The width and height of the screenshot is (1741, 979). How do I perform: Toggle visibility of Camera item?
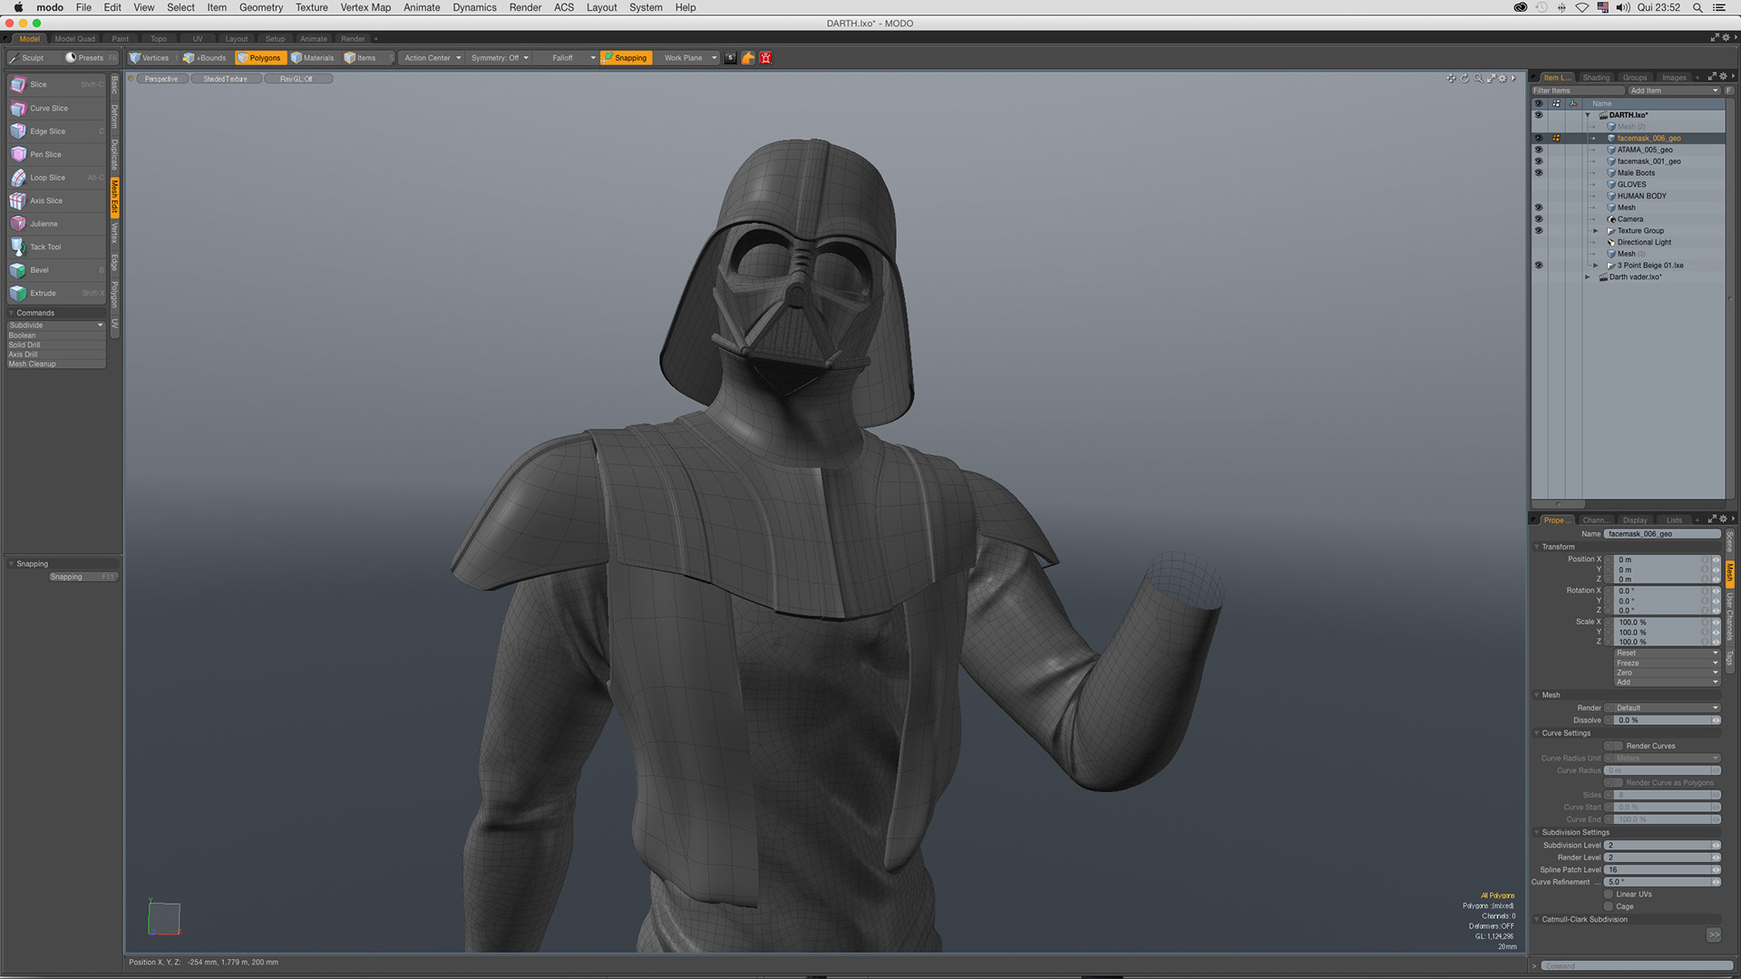pos(1539,219)
